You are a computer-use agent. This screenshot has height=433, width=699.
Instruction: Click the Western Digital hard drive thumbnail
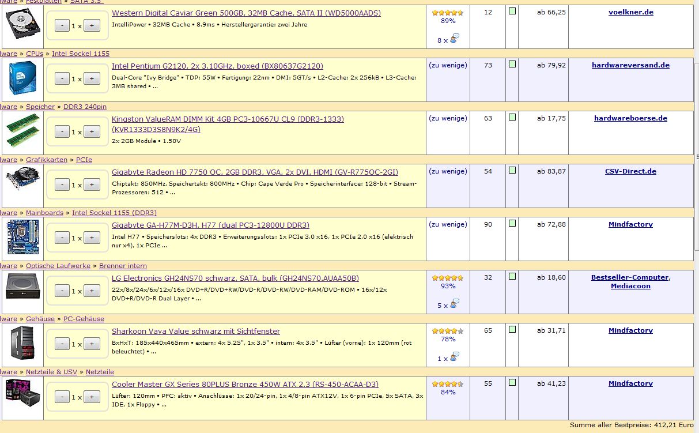tap(22, 26)
